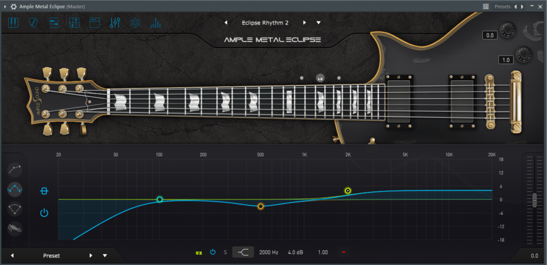Click the neck pickup on guitar body

click(399, 102)
